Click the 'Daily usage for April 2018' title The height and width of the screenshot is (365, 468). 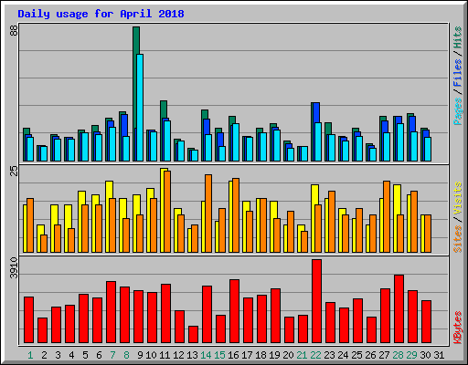(x=101, y=14)
